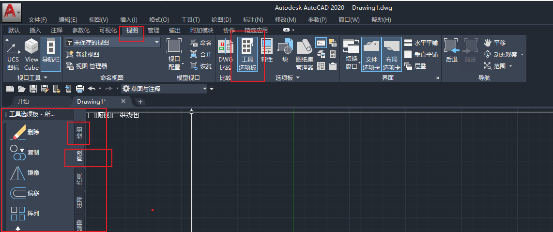Launch the DWG 比较 compare tool
The width and height of the screenshot is (553, 232).
coord(226,55)
